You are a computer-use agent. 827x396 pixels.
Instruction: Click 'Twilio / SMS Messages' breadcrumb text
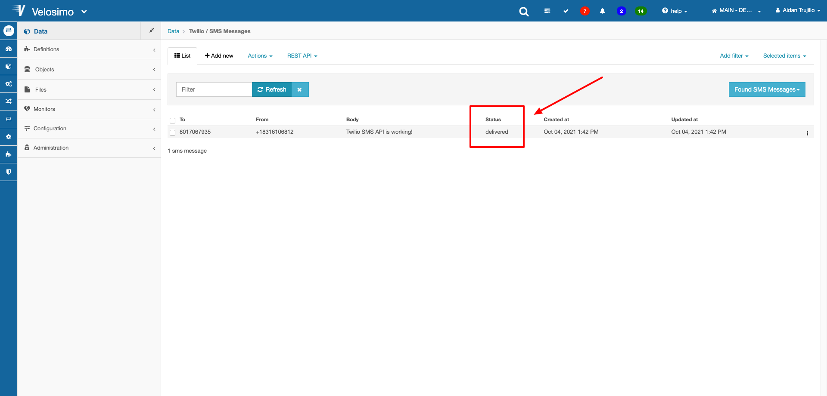tap(220, 31)
